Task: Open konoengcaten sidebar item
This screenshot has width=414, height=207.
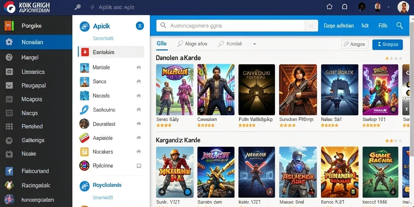Action: 36,200
